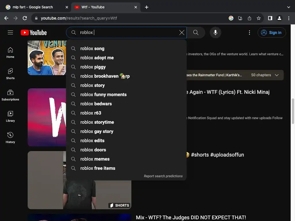
Task: Close the Wtf - YouTube tab
Action: coord(136,7)
